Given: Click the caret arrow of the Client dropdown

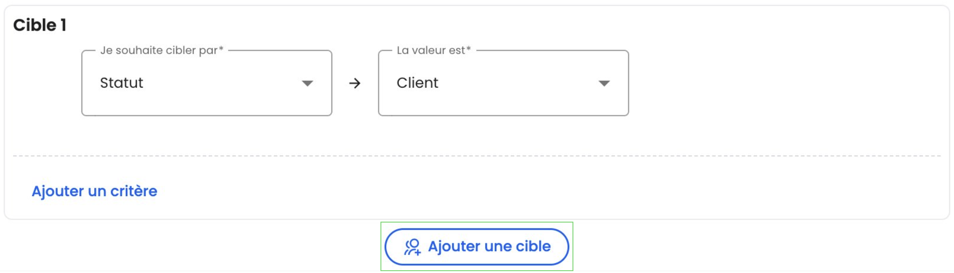Looking at the screenshot, I should [604, 83].
